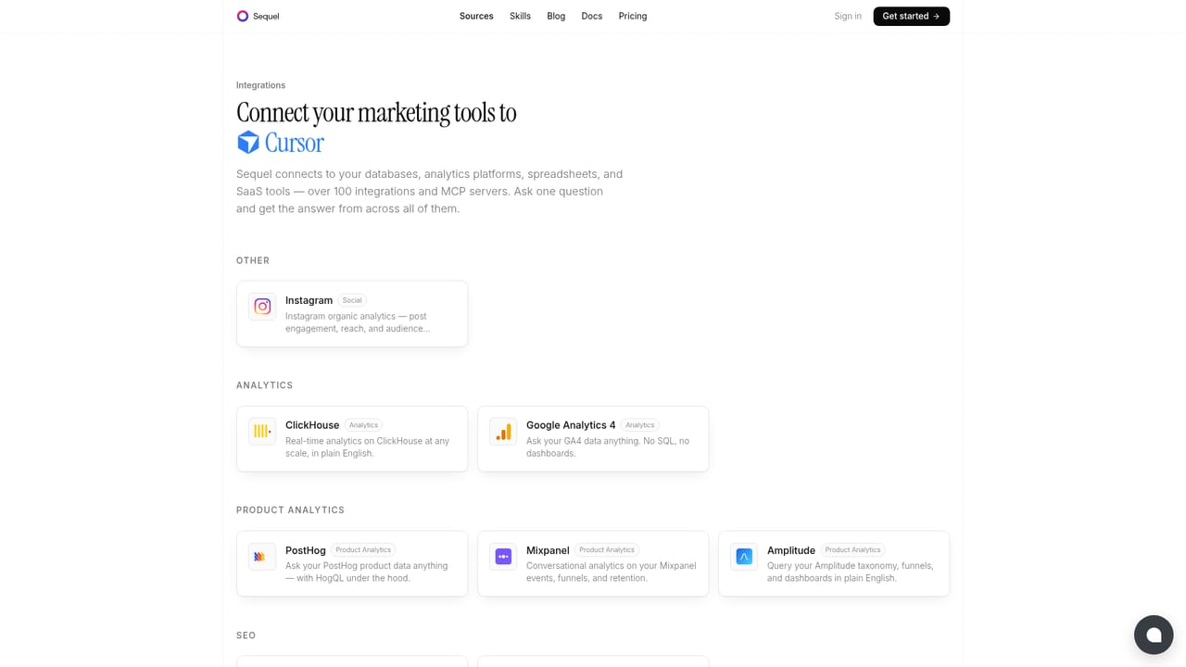
Task: Open the Instagram card title
Action: [x=309, y=300]
